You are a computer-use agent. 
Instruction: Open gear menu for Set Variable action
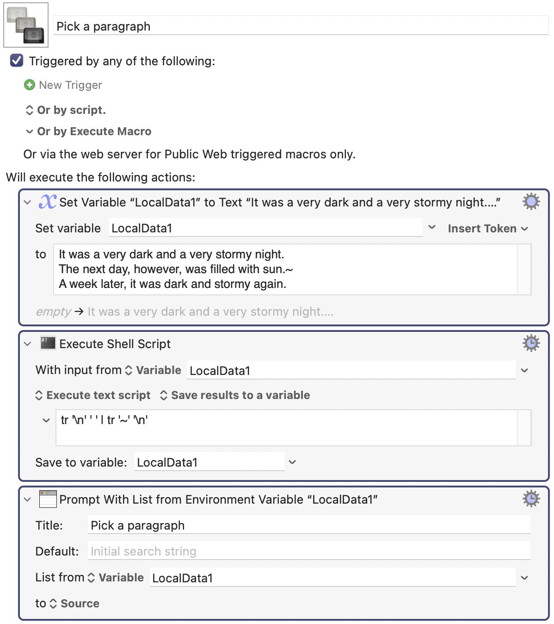531,201
